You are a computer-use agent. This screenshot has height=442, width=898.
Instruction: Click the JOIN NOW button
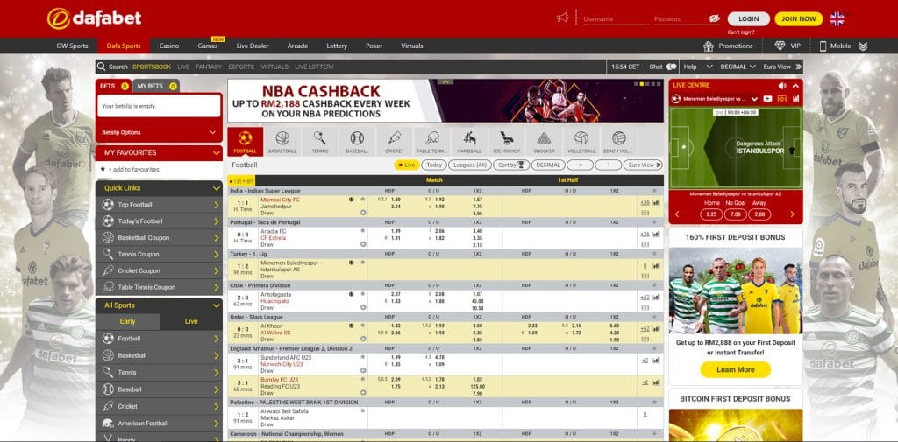[x=798, y=19]
